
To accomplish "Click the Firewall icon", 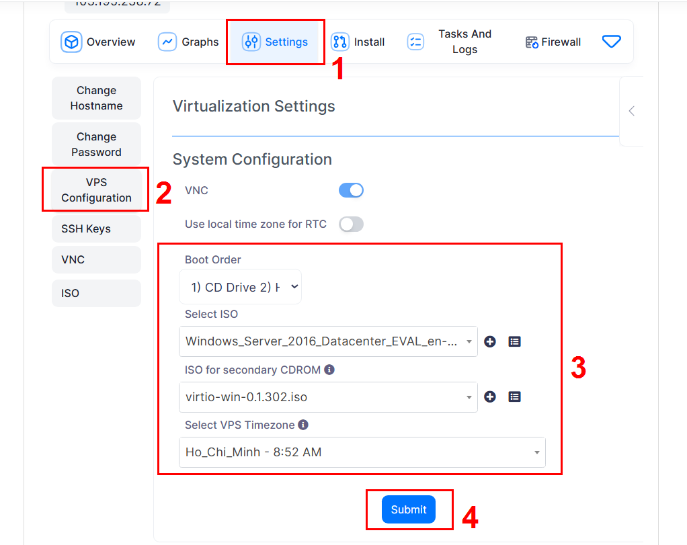I will [532, 42].
